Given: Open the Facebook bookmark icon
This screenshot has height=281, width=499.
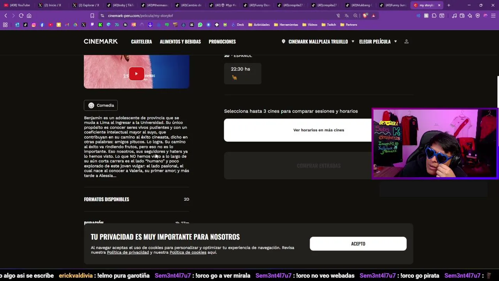Looking at the screenshot, I should coord(42,25).
